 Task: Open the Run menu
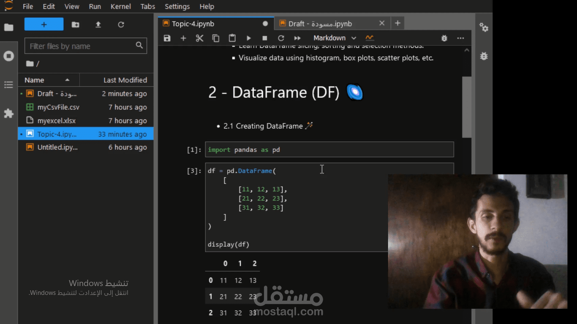pyautogui.click(x=95, y=6)
